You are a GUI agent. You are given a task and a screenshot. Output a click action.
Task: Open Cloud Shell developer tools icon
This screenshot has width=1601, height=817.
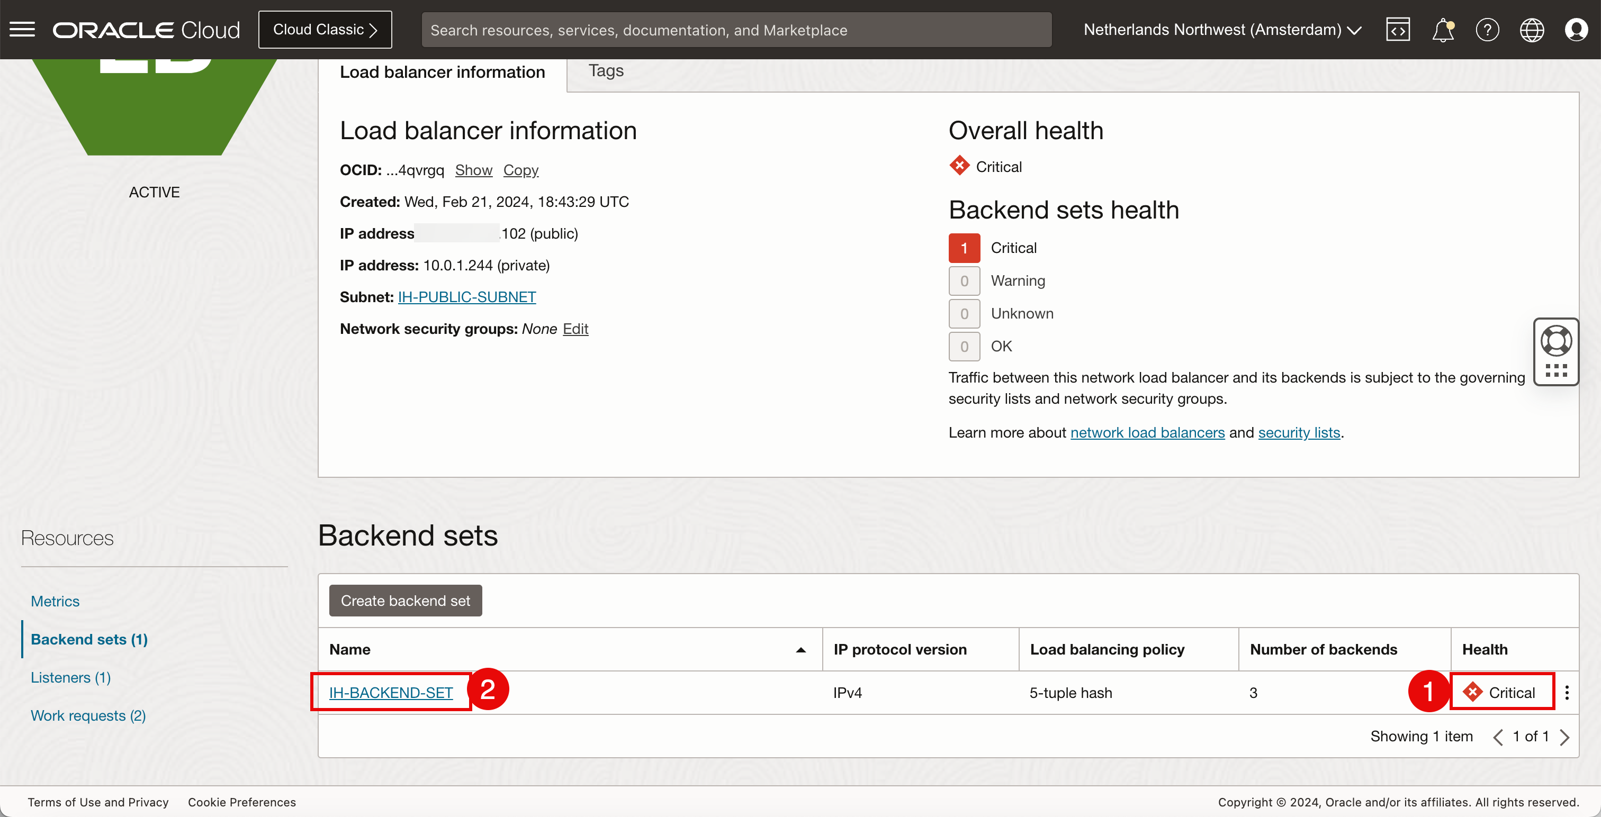coord(1398,29)
